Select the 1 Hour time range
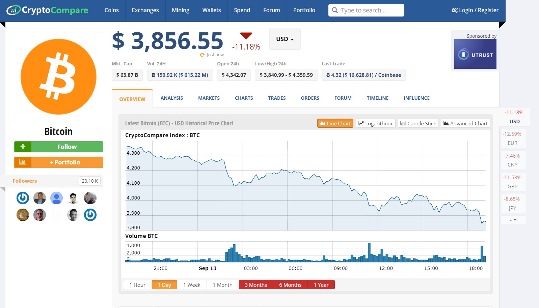The height and width of the screenshot is (308, 539). (x=137, y=285)
